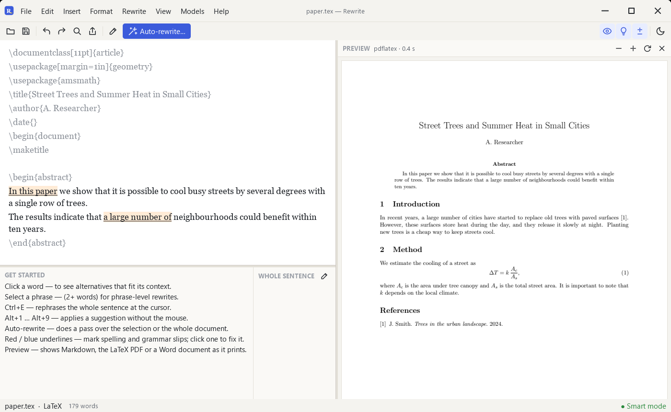Open the Help menu

pyautogui.click(x=221, y=11)
